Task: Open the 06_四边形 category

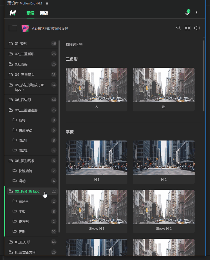Action: point(31,100)
